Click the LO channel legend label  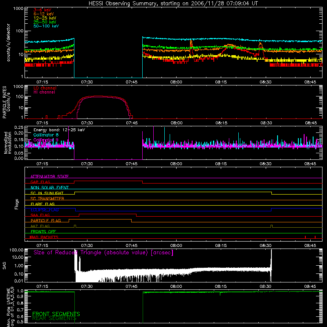point(45,88)
